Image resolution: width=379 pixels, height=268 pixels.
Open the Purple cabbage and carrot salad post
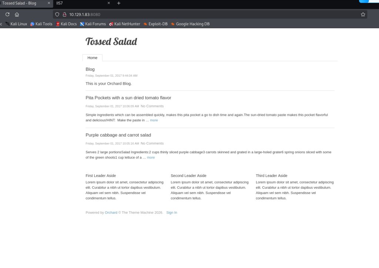118,135
